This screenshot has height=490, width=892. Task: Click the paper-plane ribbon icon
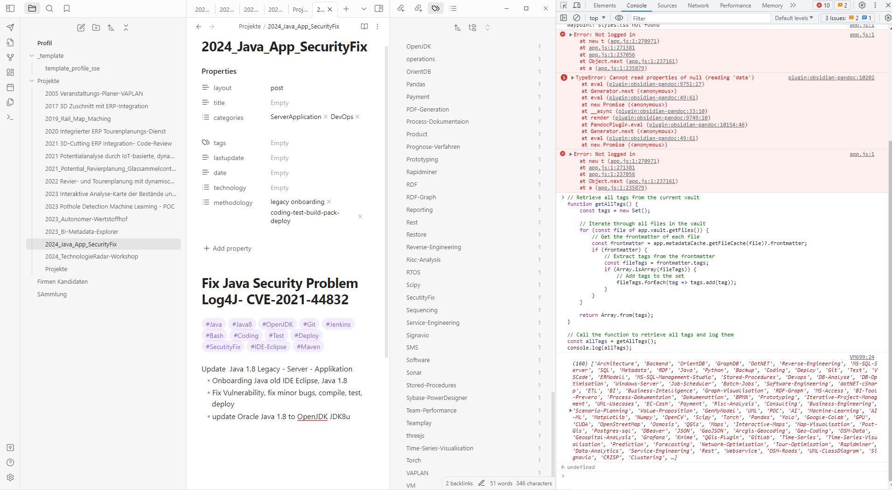pos(10,28)
